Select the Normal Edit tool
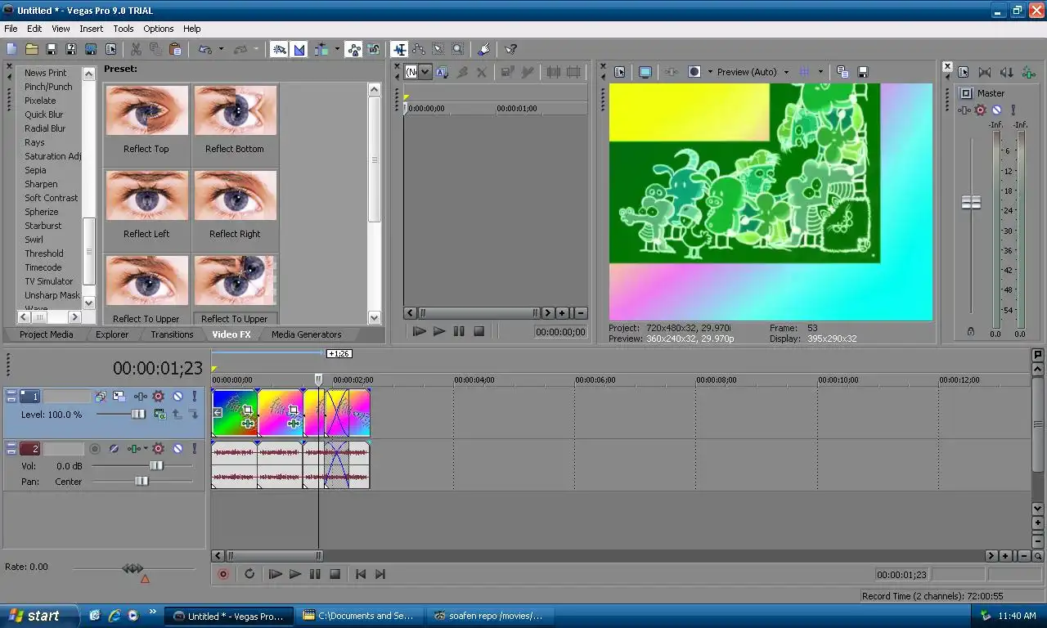The width and height of the screenshot is (1047, 628). click(x=399, y=49)
